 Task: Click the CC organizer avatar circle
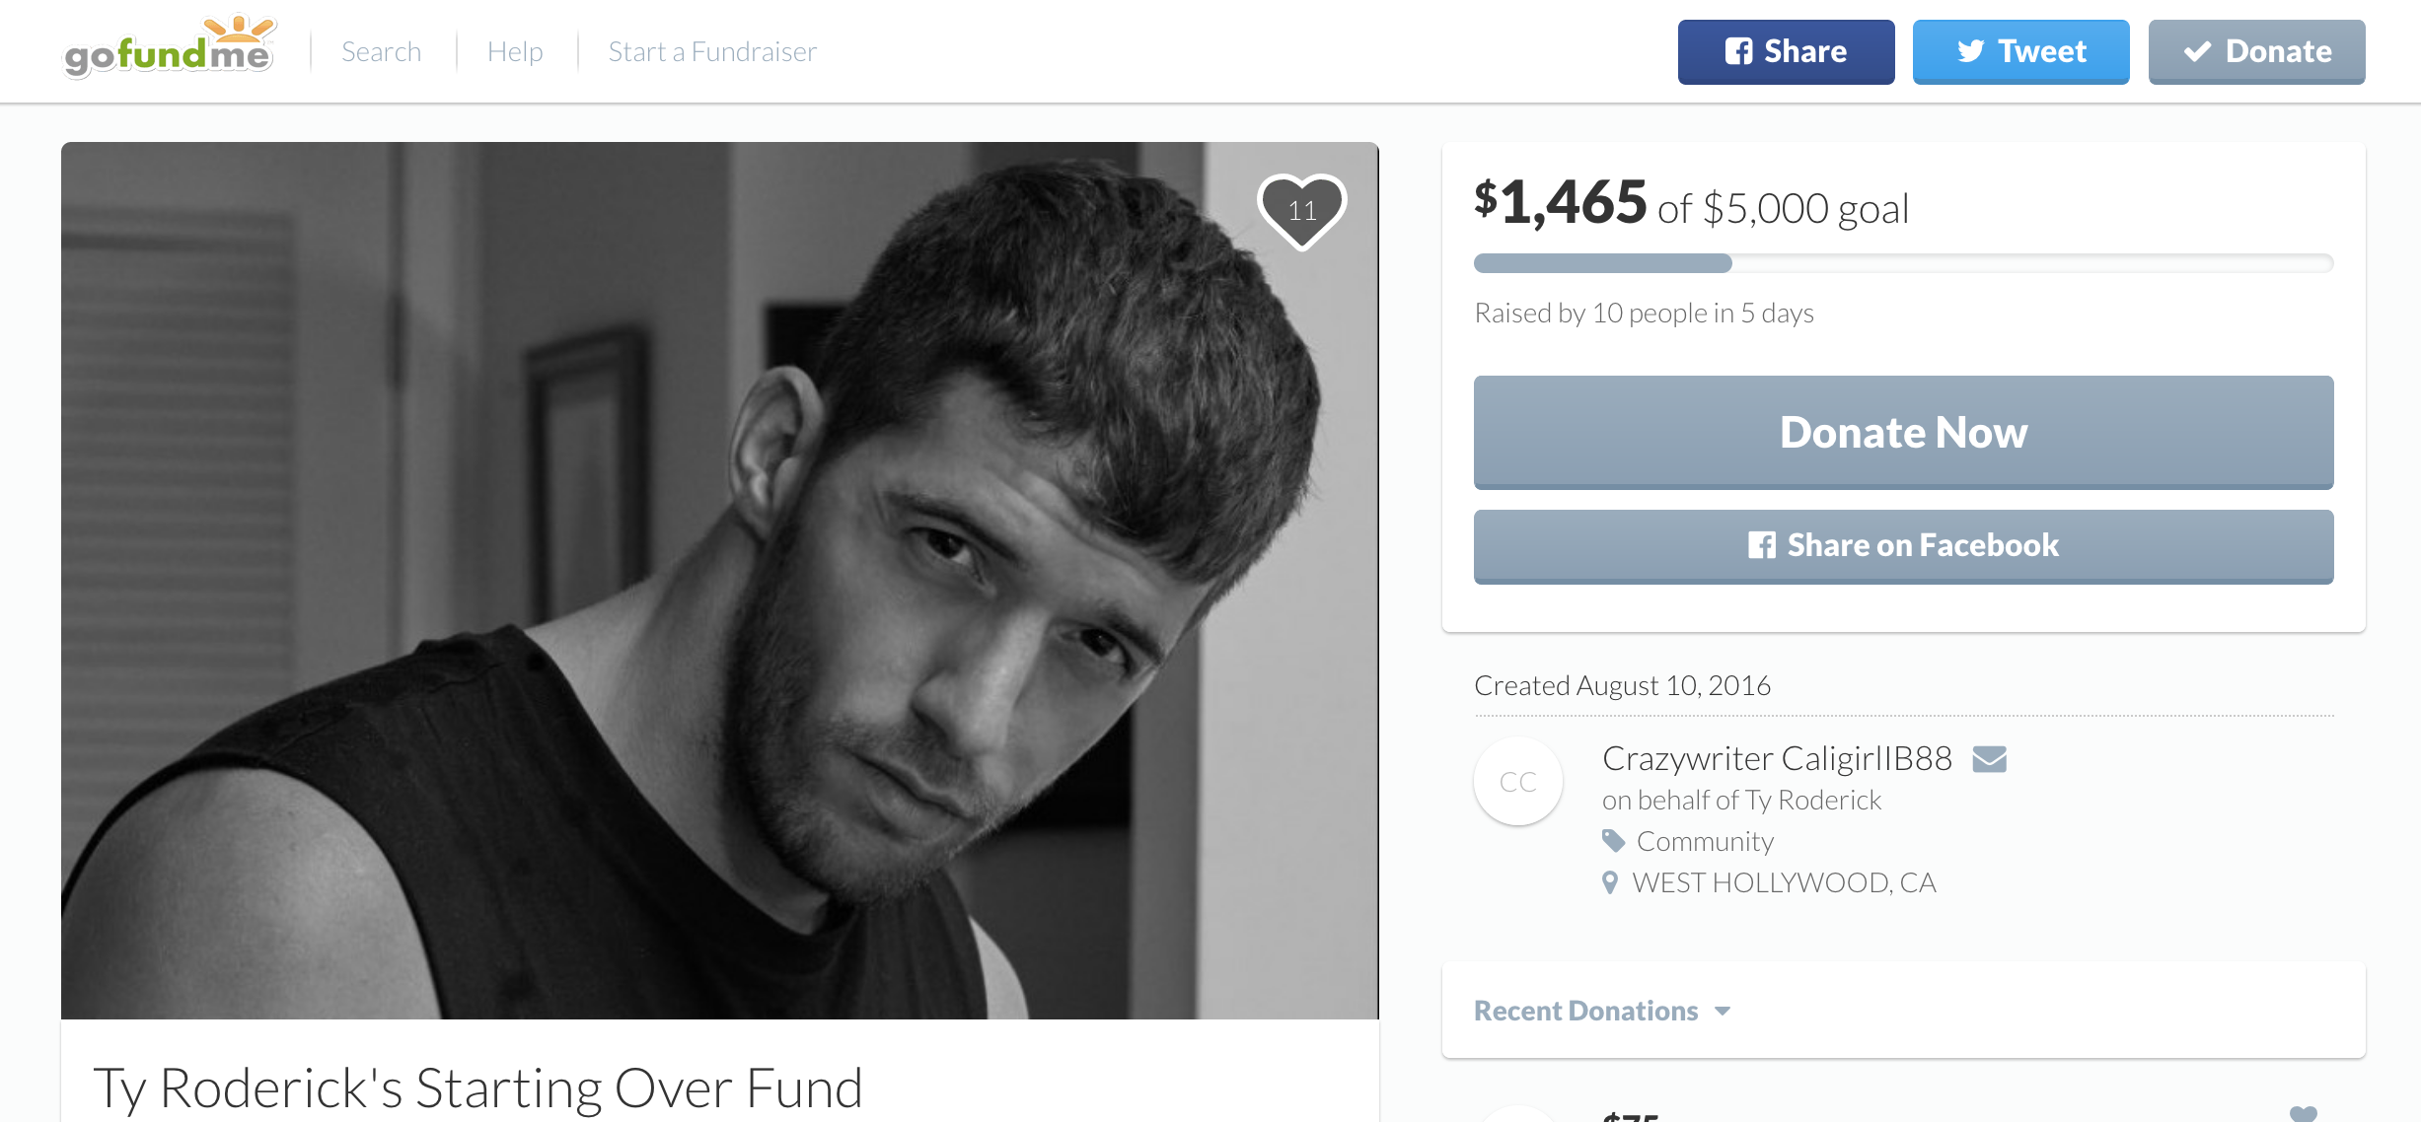(x=1517, y=782)
